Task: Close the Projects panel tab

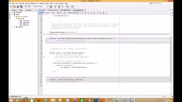Action: [x=18, y=10]
